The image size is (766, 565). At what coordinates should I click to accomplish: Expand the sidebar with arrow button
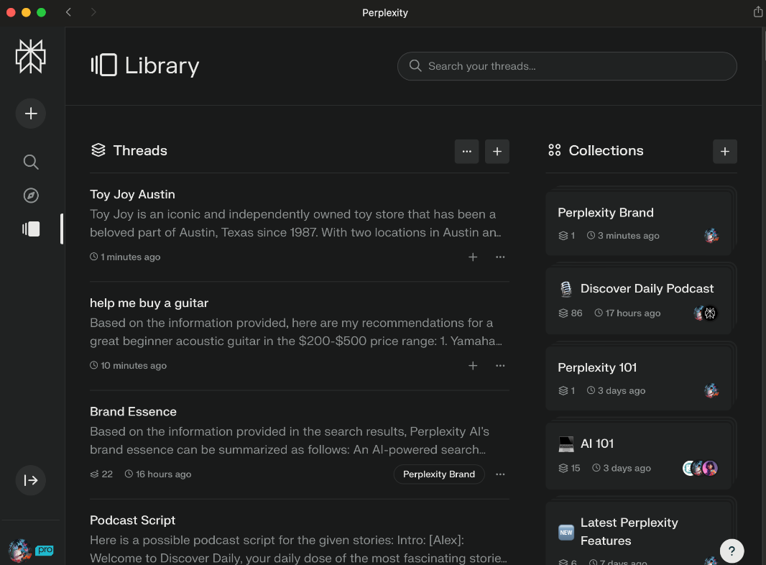pyautogui.click(x=31, y=480)
